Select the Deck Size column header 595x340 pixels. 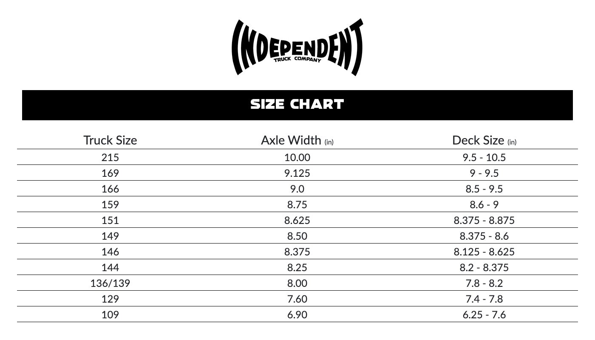(484, 140)
